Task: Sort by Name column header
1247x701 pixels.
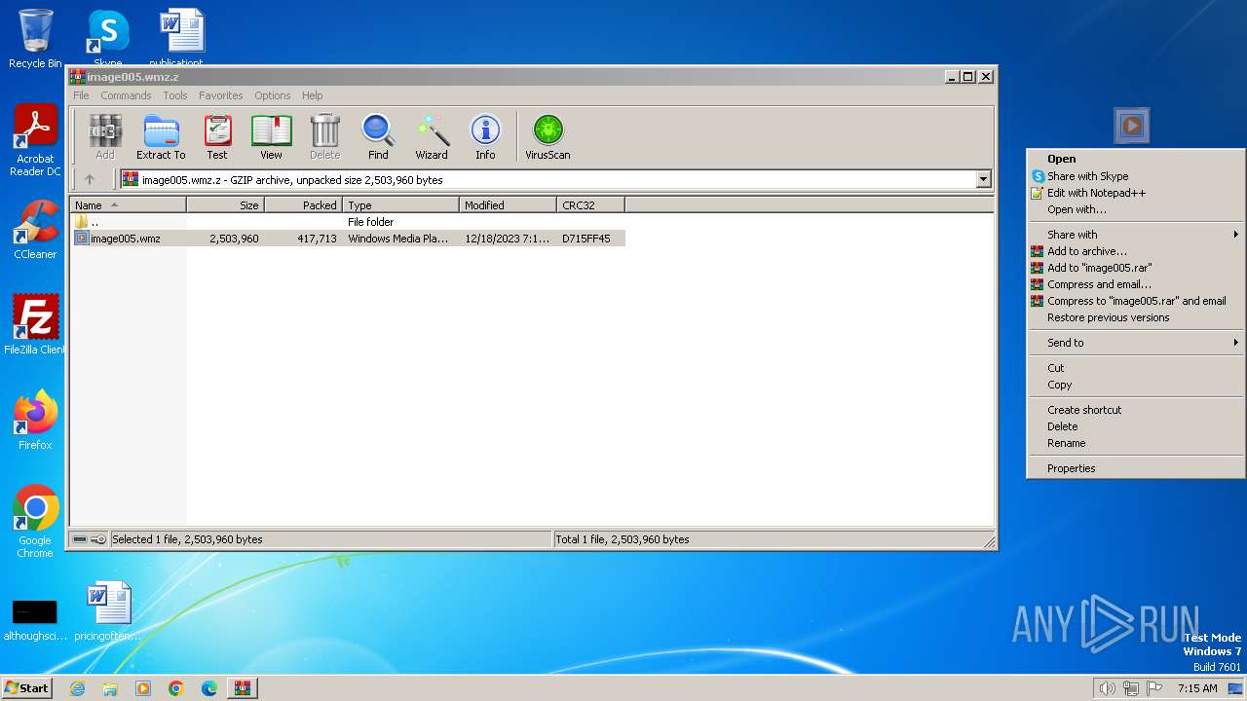Action: click(x=129, y=205)
